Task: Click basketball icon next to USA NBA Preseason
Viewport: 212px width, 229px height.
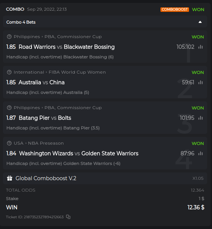Action: point(9,143)
